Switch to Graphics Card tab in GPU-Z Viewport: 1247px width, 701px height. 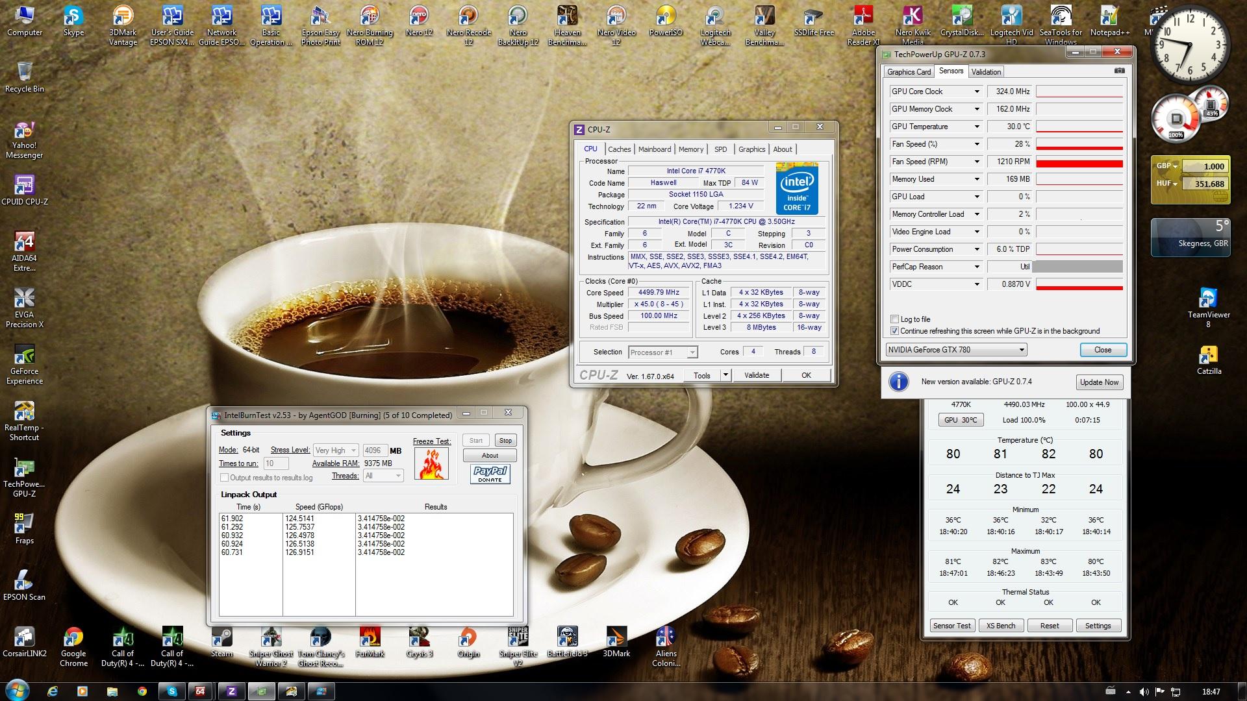(x=909, y=72)
